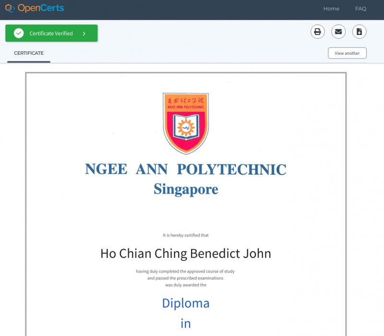Click the 'having duly completed' paragraph
The width and height of the screenshot is (384, 336).
click(186, 278)
